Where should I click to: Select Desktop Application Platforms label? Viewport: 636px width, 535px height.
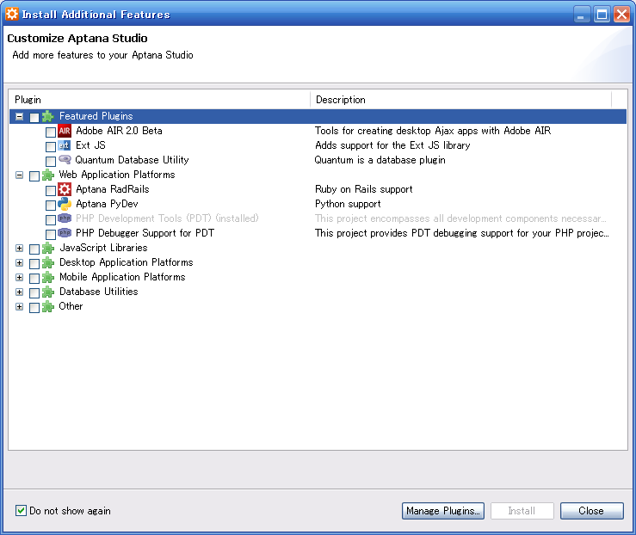(x=127, y=262)
